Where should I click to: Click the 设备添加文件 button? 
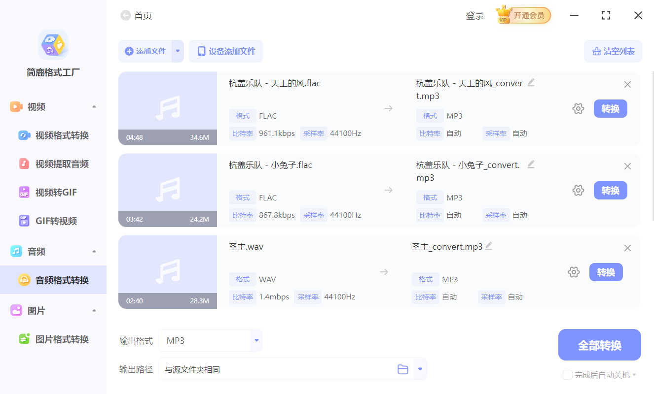(226, 51)
